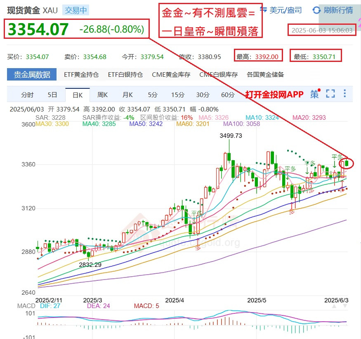Image resolution: width=361 pixels, height=339 pixels.
Task: Click the 3499.73 chart high annotation
Action: 231,136
